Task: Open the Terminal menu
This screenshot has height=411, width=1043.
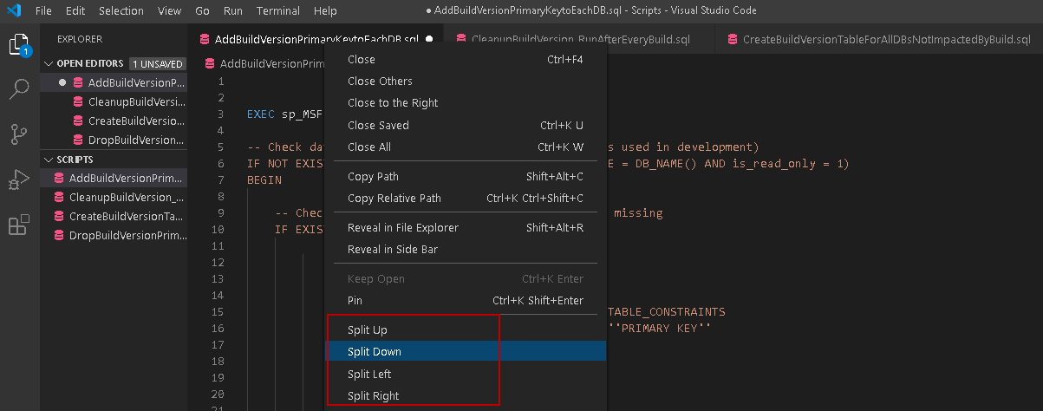Action: coord(277,11)
